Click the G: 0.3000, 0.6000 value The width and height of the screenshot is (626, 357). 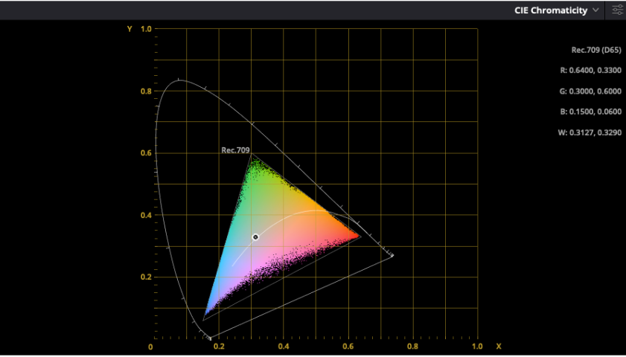590,91
